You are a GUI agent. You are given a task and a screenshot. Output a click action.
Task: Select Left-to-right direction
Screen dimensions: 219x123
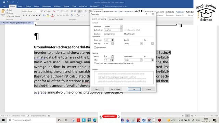pos(125,34)
